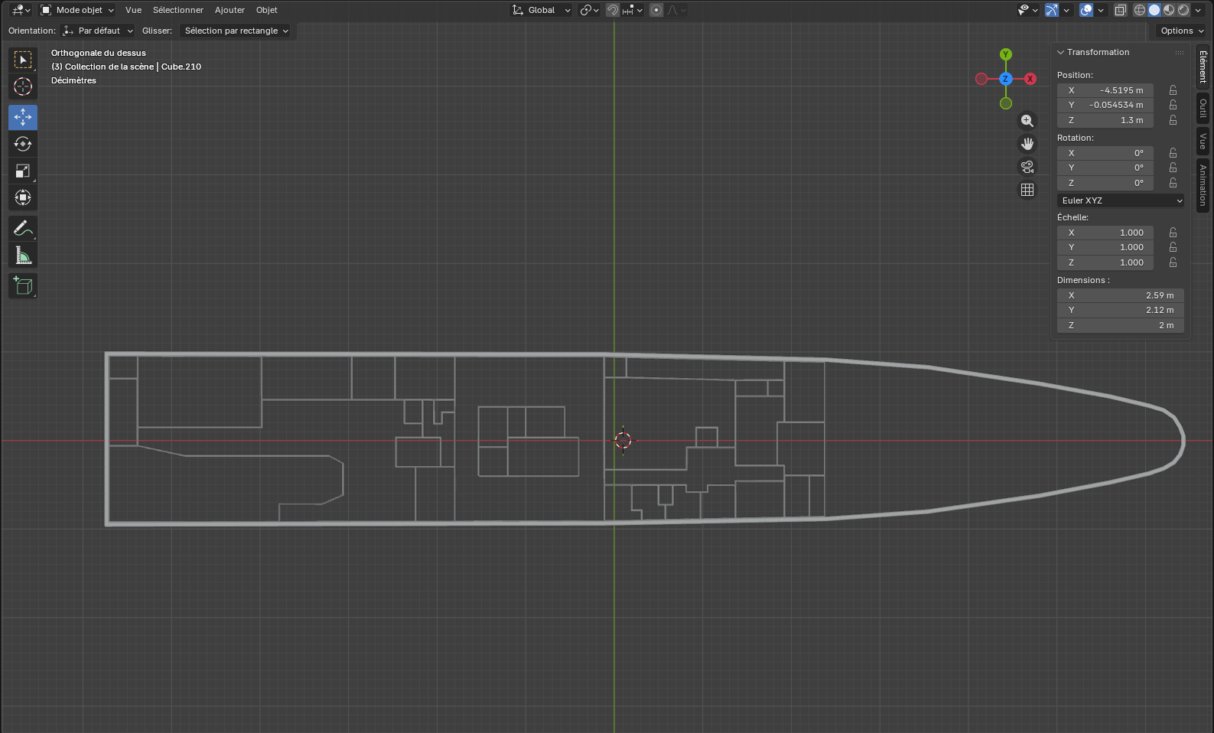The height and width of the screenshot is (733, 1214).
Task: Open the Options popover button
Action: click(1182, 31)
